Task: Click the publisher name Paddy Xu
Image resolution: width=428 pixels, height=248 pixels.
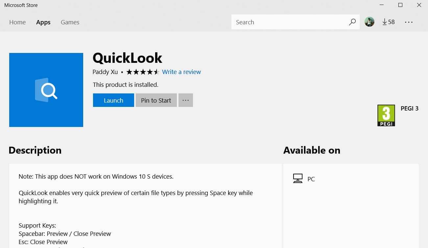Action: (x=105, y=72)
